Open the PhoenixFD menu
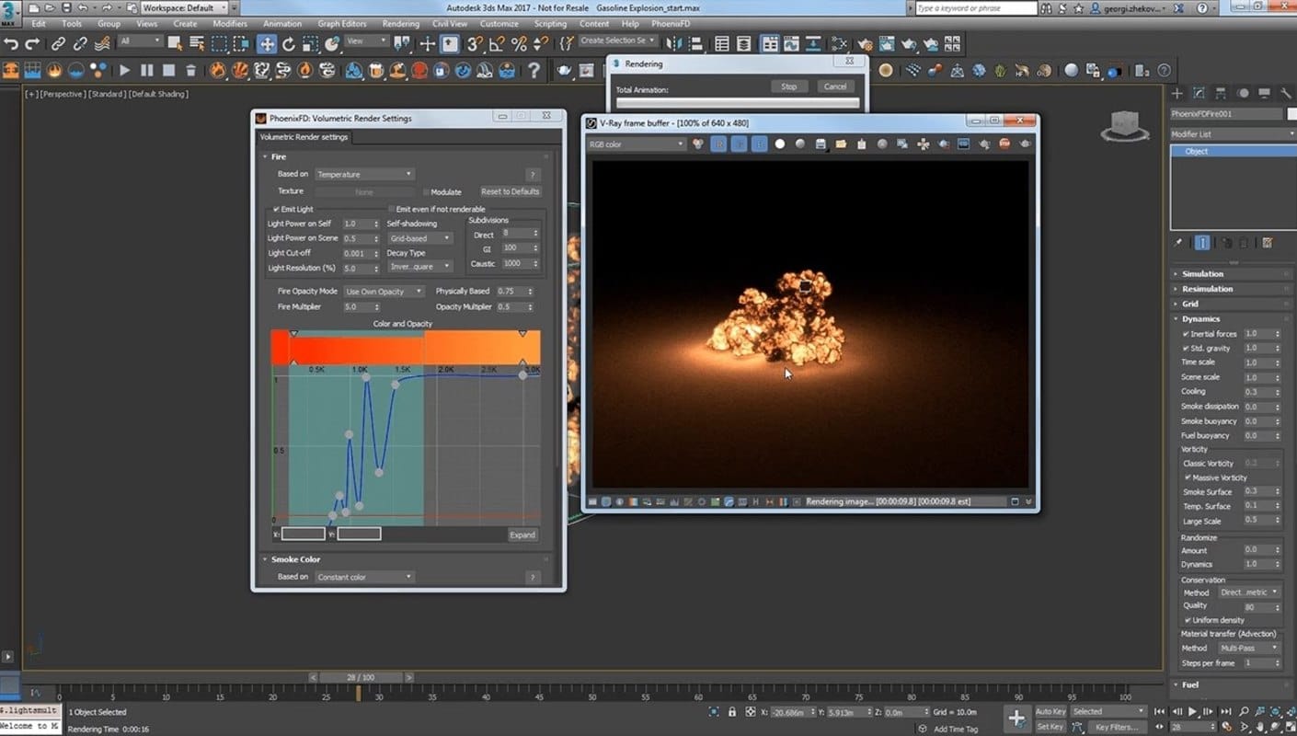The width and height of the screenshot is (1297, 736). 671,24
